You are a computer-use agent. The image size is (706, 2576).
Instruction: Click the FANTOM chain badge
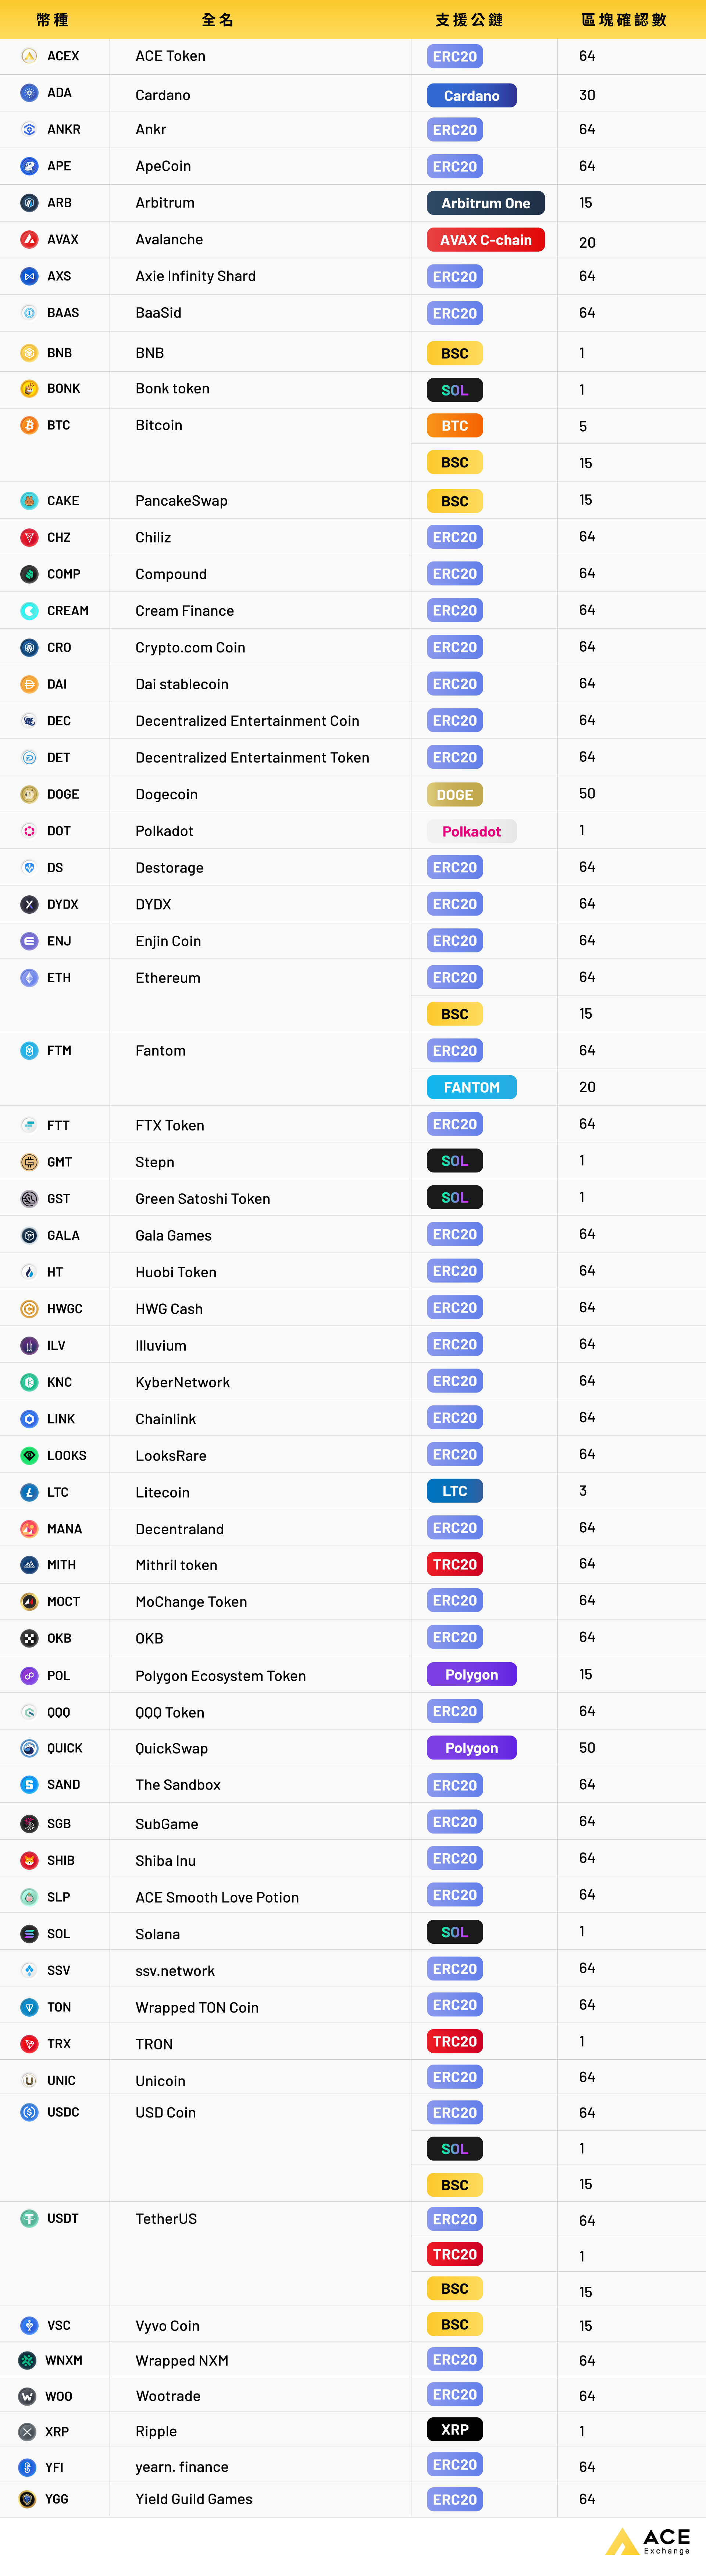coord(471,1087)
